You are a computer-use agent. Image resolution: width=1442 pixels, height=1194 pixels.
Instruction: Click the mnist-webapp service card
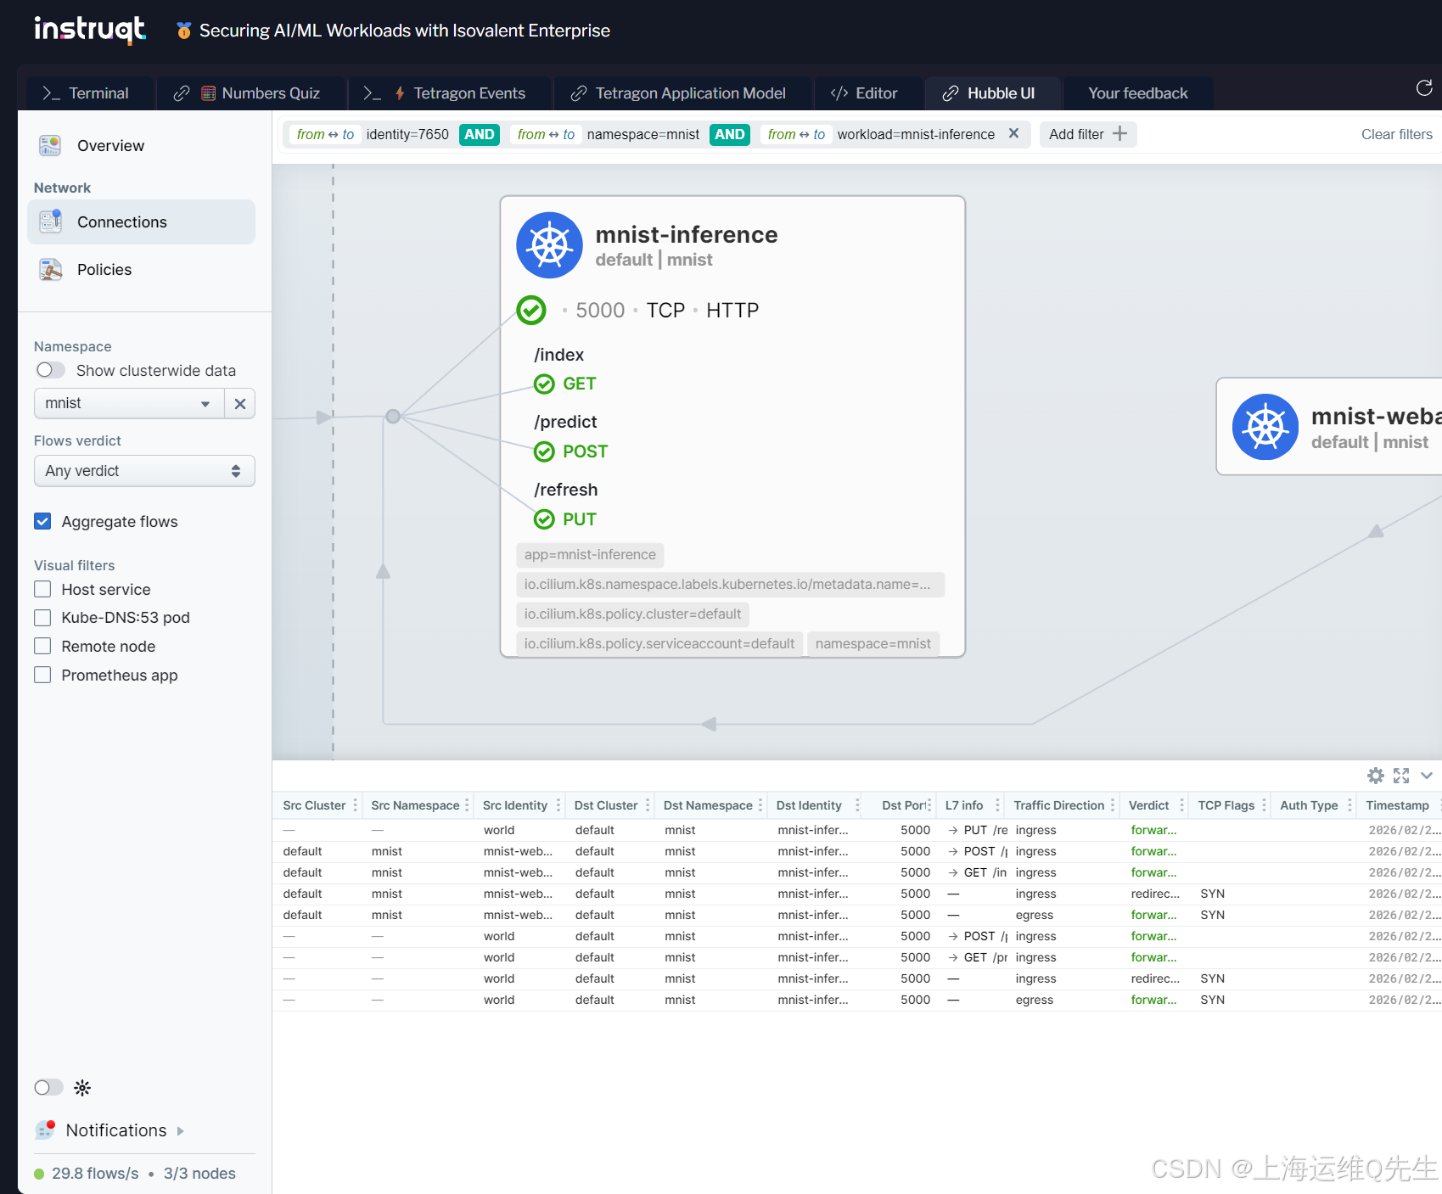click(1329, 427)
